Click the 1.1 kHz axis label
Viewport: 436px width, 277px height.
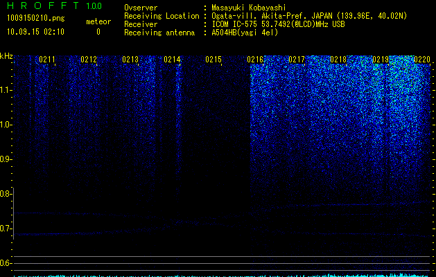(x=6, y=90)
